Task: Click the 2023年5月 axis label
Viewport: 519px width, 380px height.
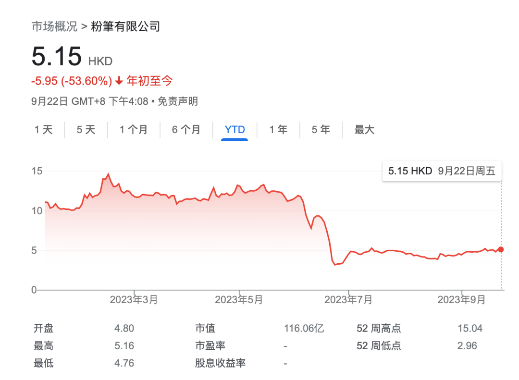Action: coord(239,300)
